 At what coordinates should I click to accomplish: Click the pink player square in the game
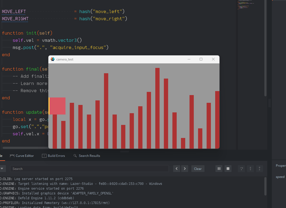57,106
